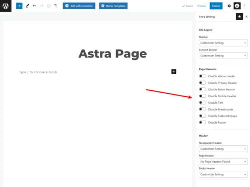This screenshot has width=250, height=187.
Task: Click the Saved status indicator
Action: pos(187,6)
